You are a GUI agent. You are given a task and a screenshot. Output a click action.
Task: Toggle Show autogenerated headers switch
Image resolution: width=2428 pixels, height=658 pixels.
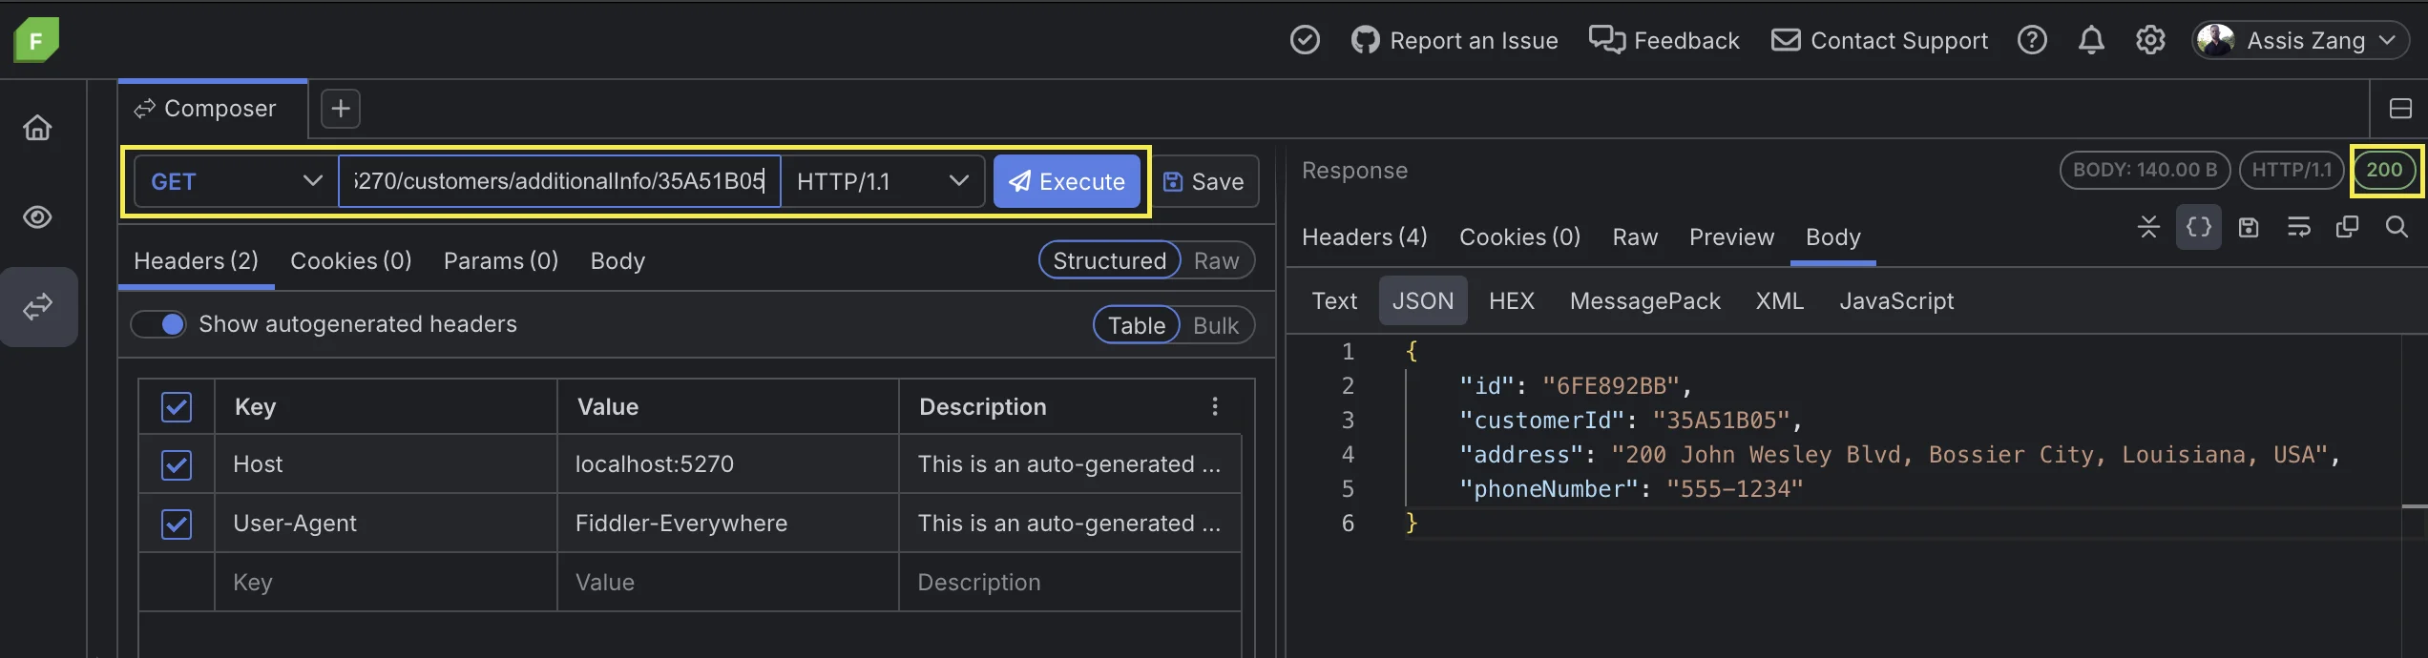click(x=159, y=324)
